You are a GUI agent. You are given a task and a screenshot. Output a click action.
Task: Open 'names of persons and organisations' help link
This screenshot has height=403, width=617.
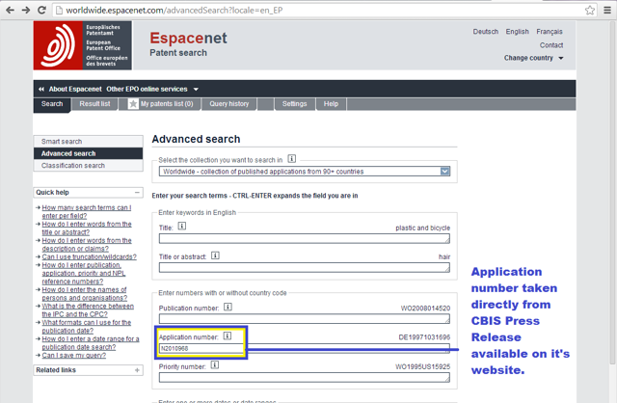85,294
